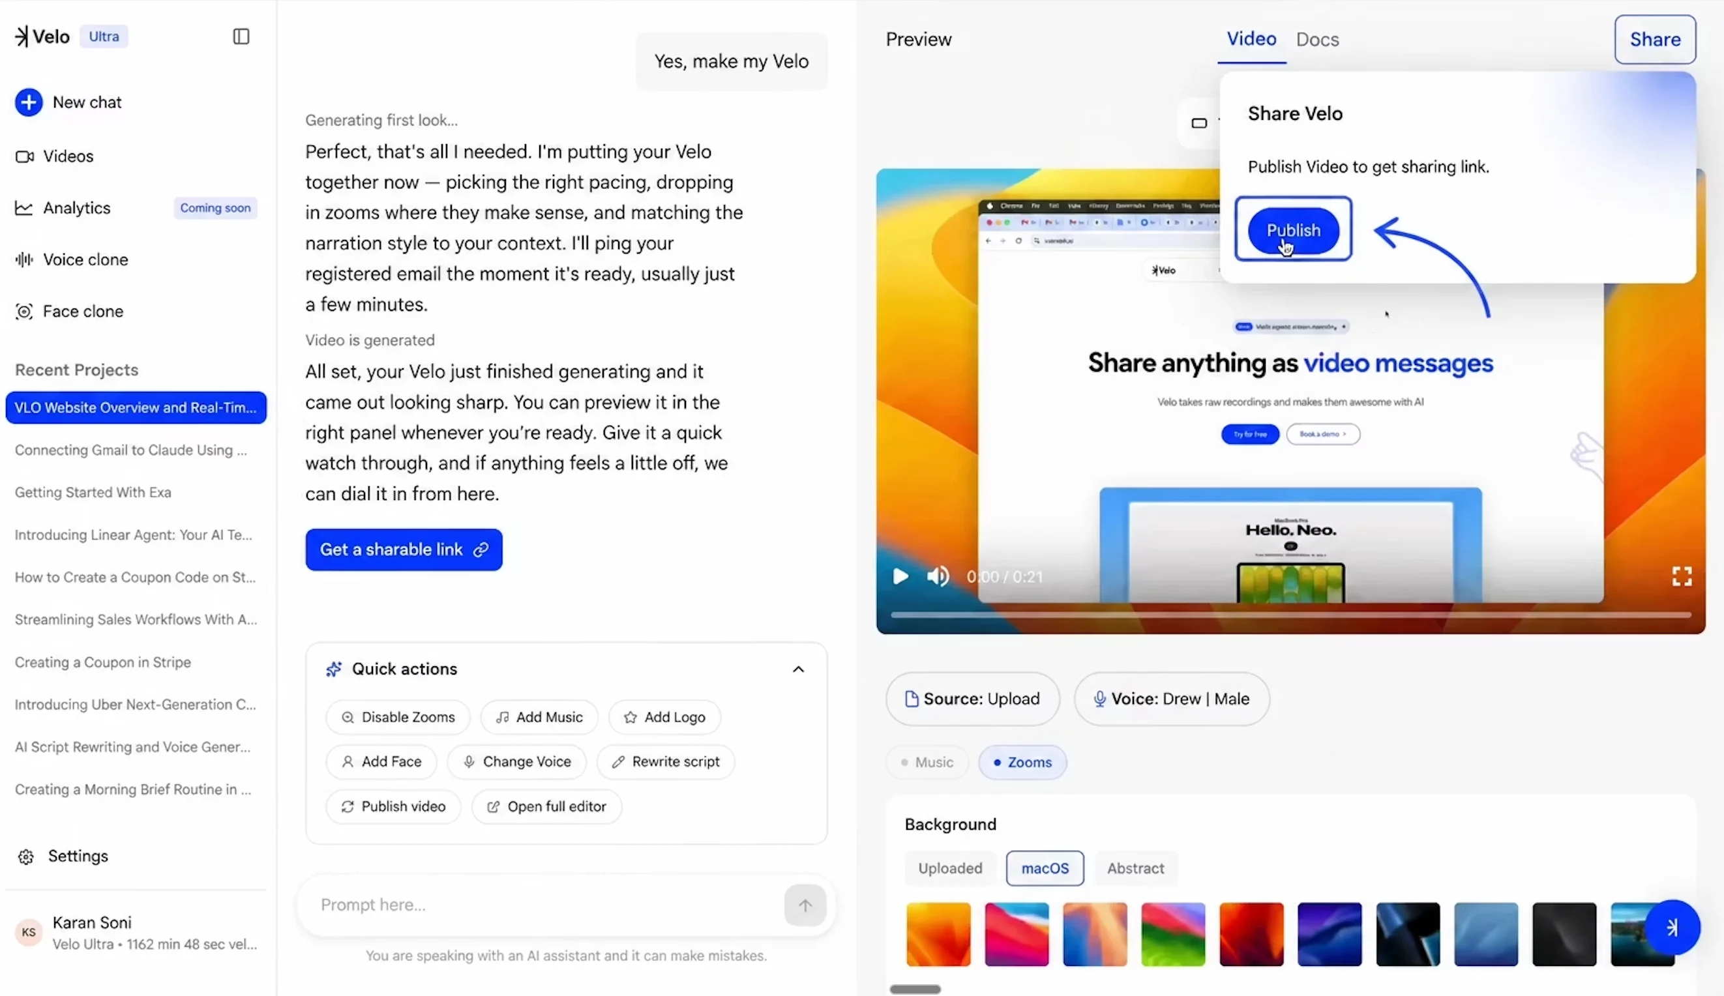Select the medium blue background swatch

coord(1486,933)
